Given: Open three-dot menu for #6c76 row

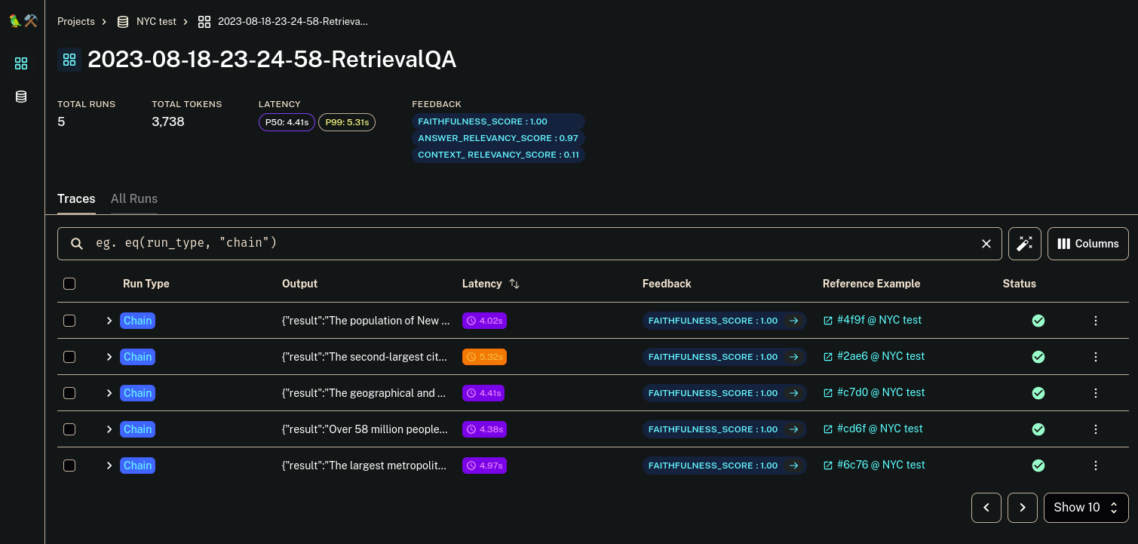Looking at the screenshot, I should [x=1096, y=466].
